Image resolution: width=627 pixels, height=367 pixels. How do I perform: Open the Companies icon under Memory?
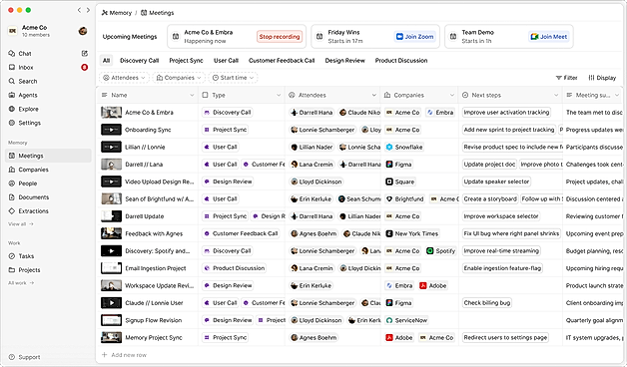12,170
